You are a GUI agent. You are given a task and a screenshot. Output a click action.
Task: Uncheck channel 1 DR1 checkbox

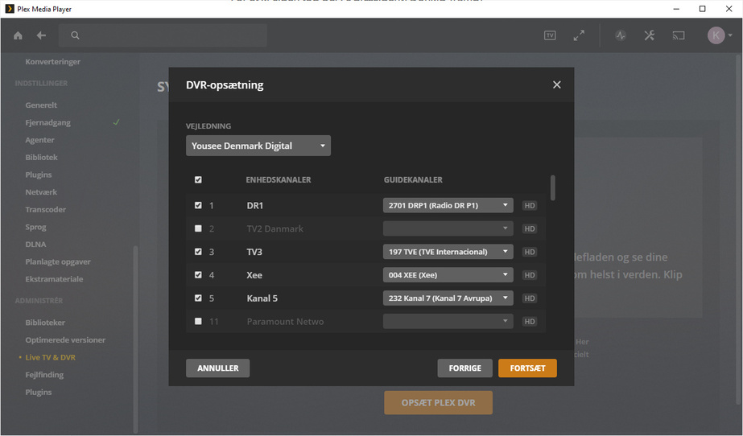coord(198,205)
